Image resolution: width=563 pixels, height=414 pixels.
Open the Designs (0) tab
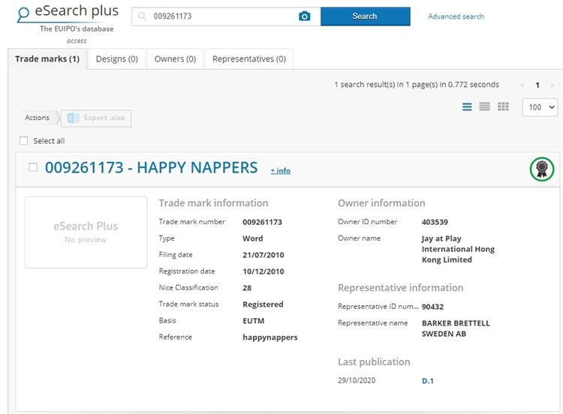click(x=116, y=58)
